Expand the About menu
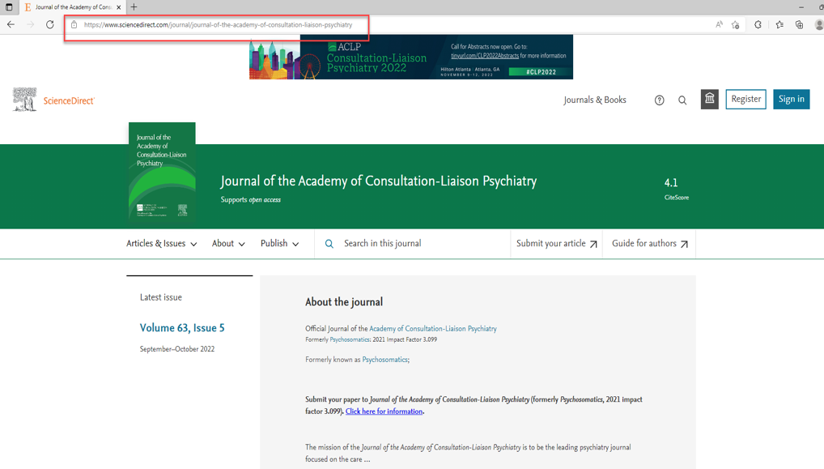 tap(228, 244)
